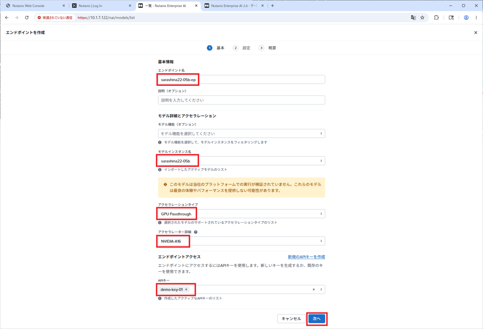Click the 説明 description input field
Screen dimensions: 483x329
click(242, 100)
